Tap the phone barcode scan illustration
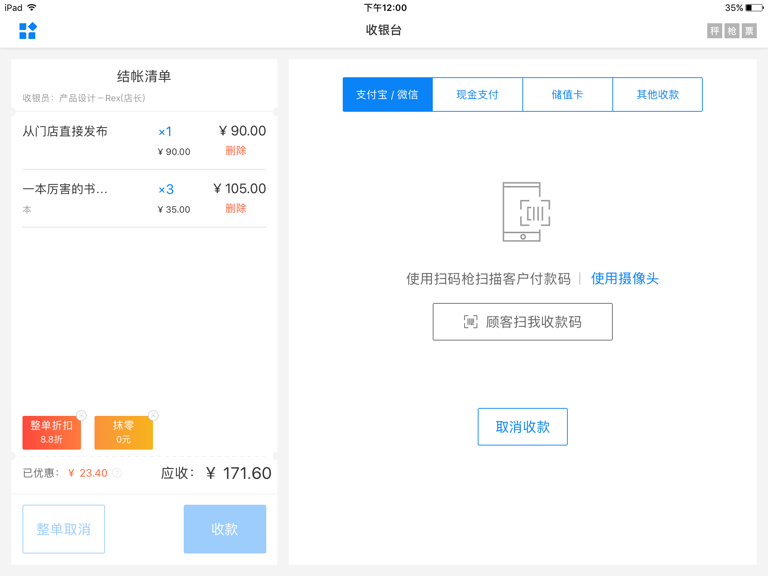 (526, 212)
